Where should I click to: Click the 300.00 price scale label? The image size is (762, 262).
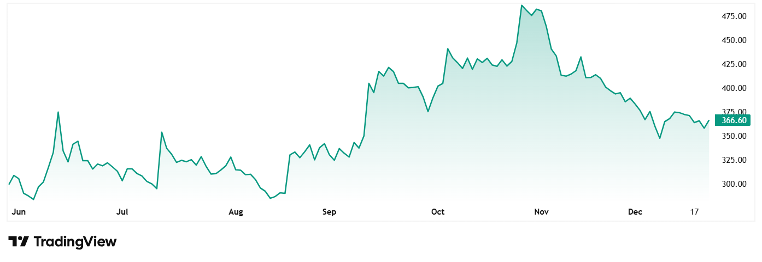pos(734,184)
